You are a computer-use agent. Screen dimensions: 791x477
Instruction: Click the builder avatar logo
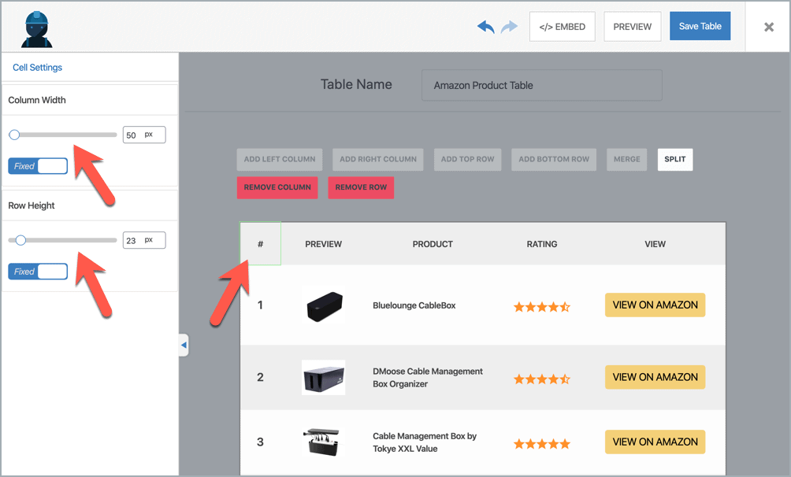point(37,30)
